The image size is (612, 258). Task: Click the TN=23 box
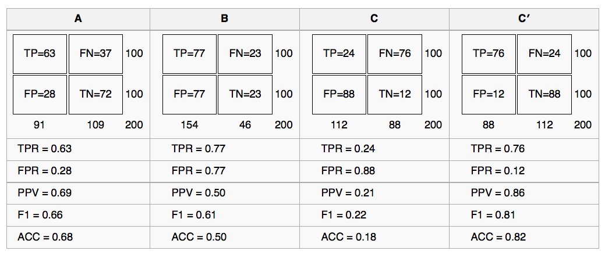tap(245, 94)
